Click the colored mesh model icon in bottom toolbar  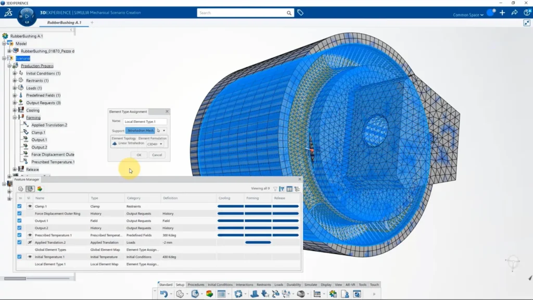(x=209, y=294)
